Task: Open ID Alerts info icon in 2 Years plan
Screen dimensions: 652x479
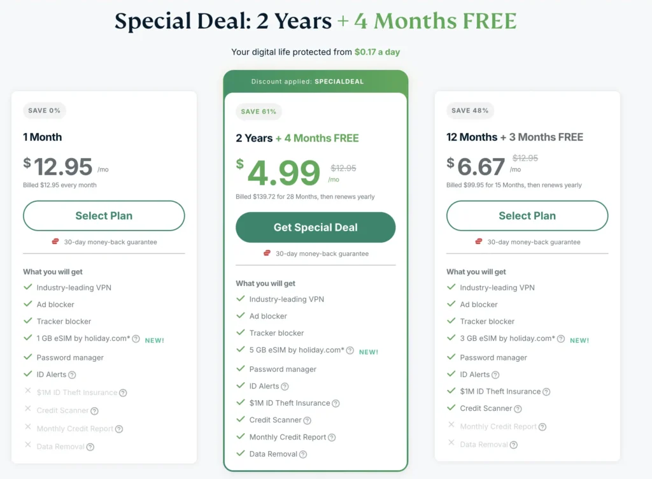Action: point(285,387)
